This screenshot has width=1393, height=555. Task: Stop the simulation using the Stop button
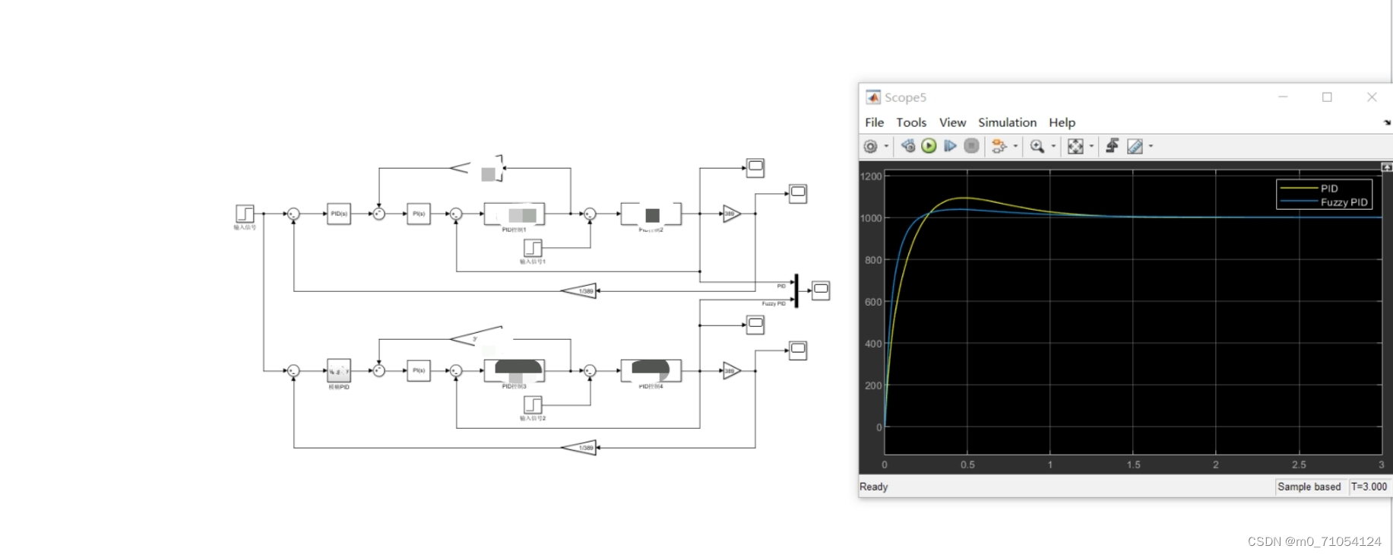point(971,146)
